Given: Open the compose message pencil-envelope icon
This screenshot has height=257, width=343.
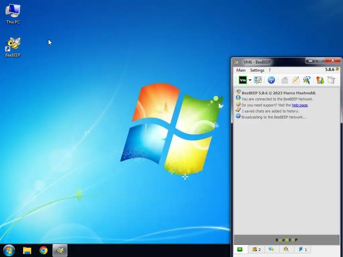Looking at the screenshot, I should tap(295, 80).
